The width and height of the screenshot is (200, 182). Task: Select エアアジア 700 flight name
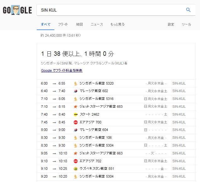click(x=90, y=122)
